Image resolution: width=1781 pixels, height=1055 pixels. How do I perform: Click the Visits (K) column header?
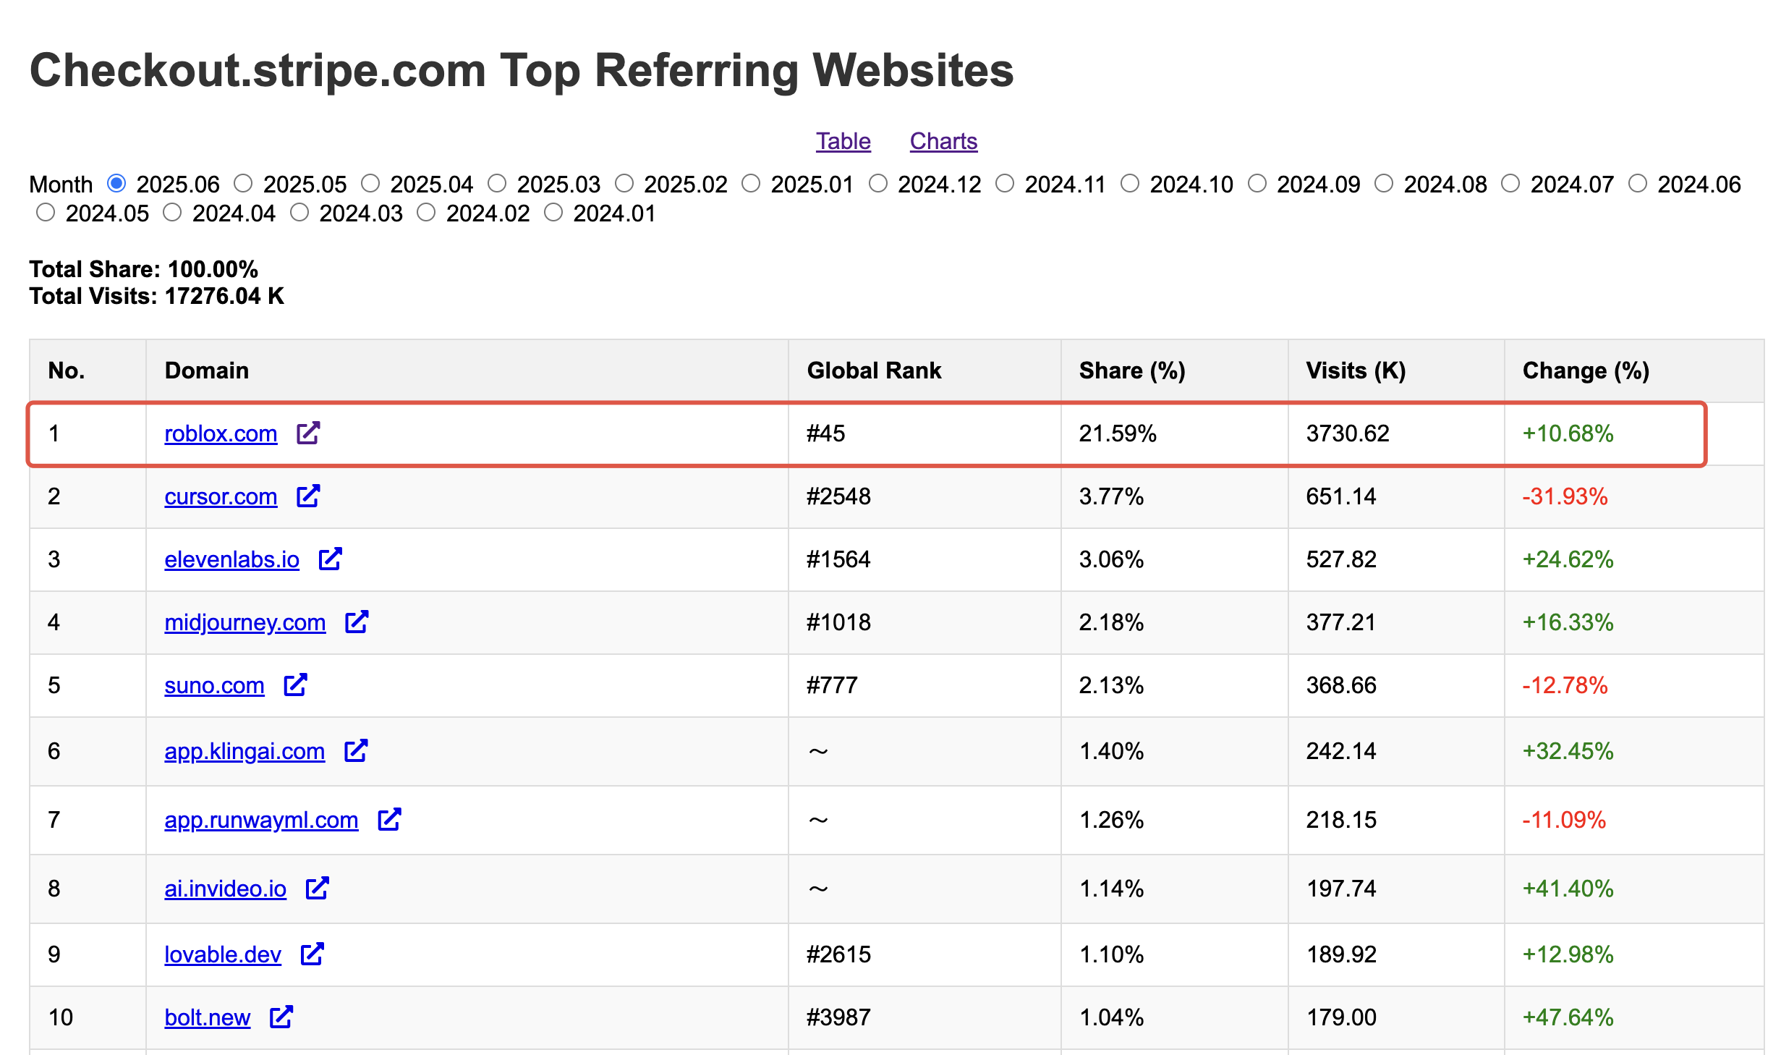coord(1356,370)
